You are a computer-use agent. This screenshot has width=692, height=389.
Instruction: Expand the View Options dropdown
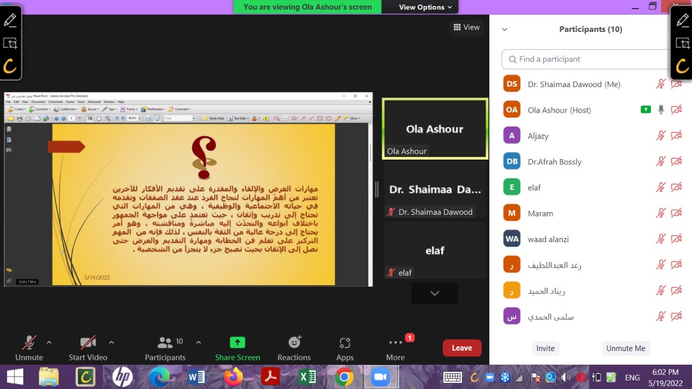pos(425,7)
